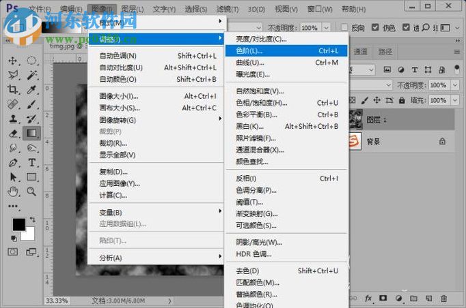Select the Clone Stamp tool
Screen dimensions: 466x308
pyautogui.click(x=12, y=119)
